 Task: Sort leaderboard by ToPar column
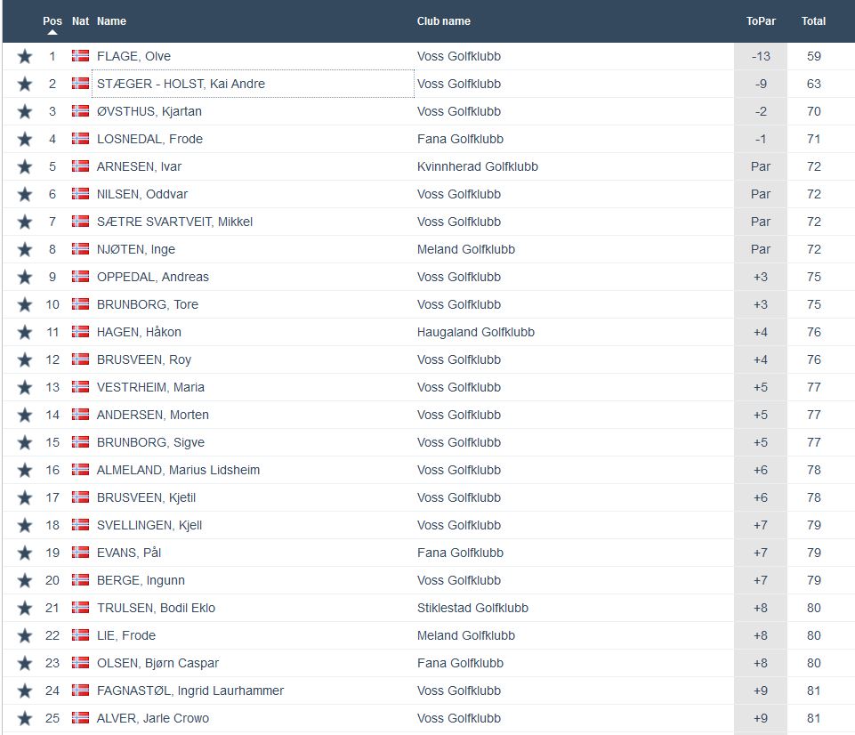pos(761,20)
